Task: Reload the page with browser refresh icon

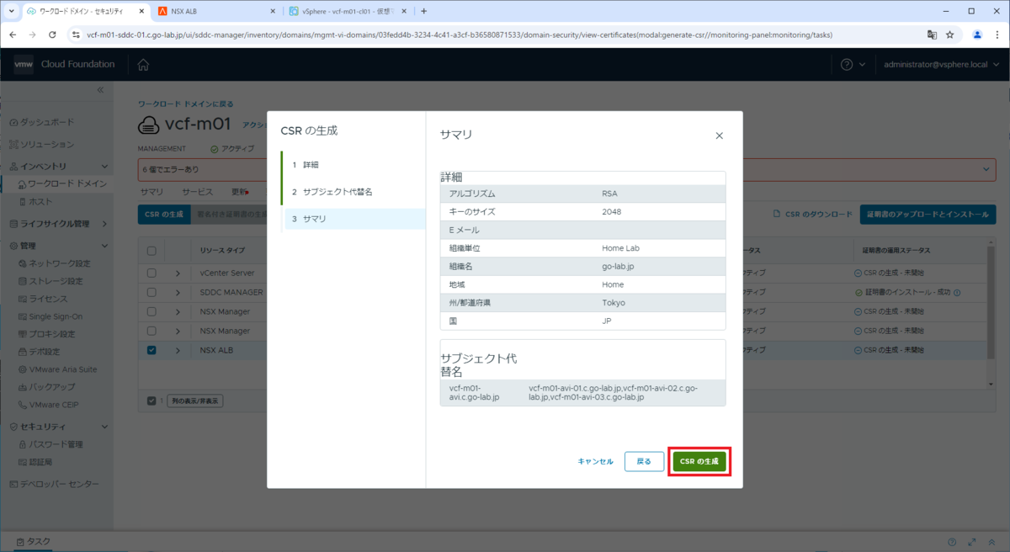Action: pos(52,34)
